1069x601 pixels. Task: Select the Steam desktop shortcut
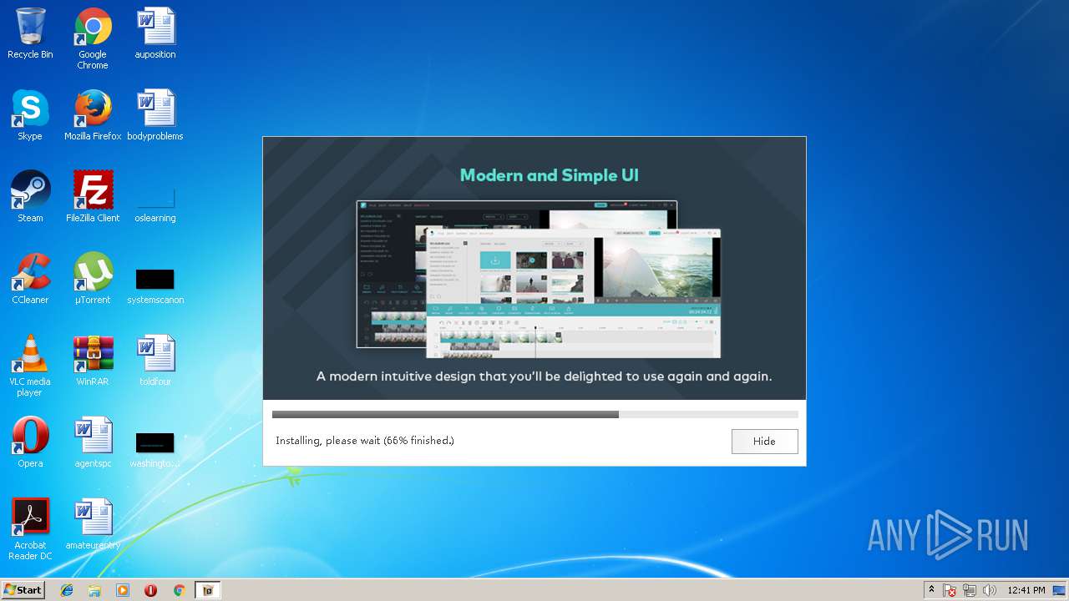[30, 197]
